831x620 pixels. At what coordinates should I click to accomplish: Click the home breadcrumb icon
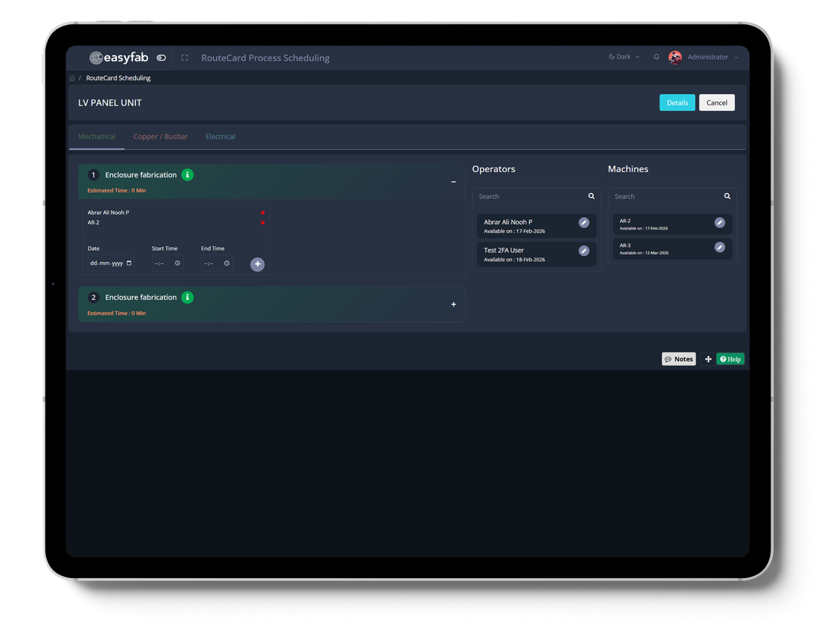point(72,78)
